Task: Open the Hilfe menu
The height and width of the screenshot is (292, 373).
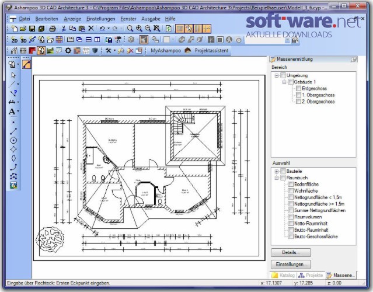Action: [x=170, y=19]
